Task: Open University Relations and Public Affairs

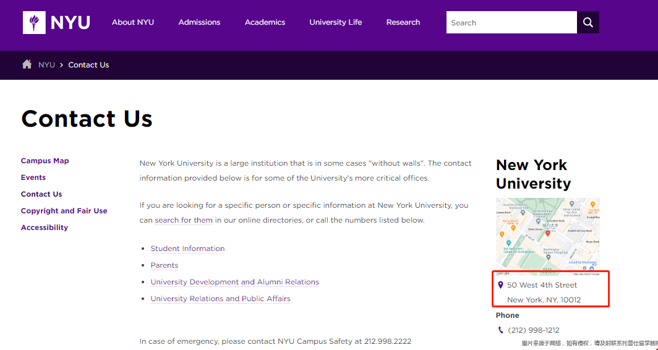Action: 220,299
